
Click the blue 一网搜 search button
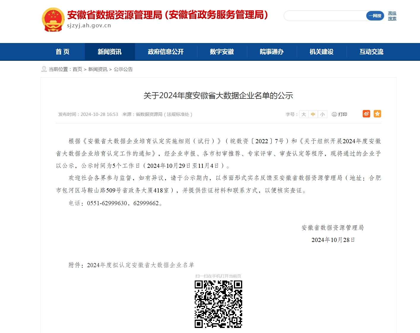(x=375, y=16)
